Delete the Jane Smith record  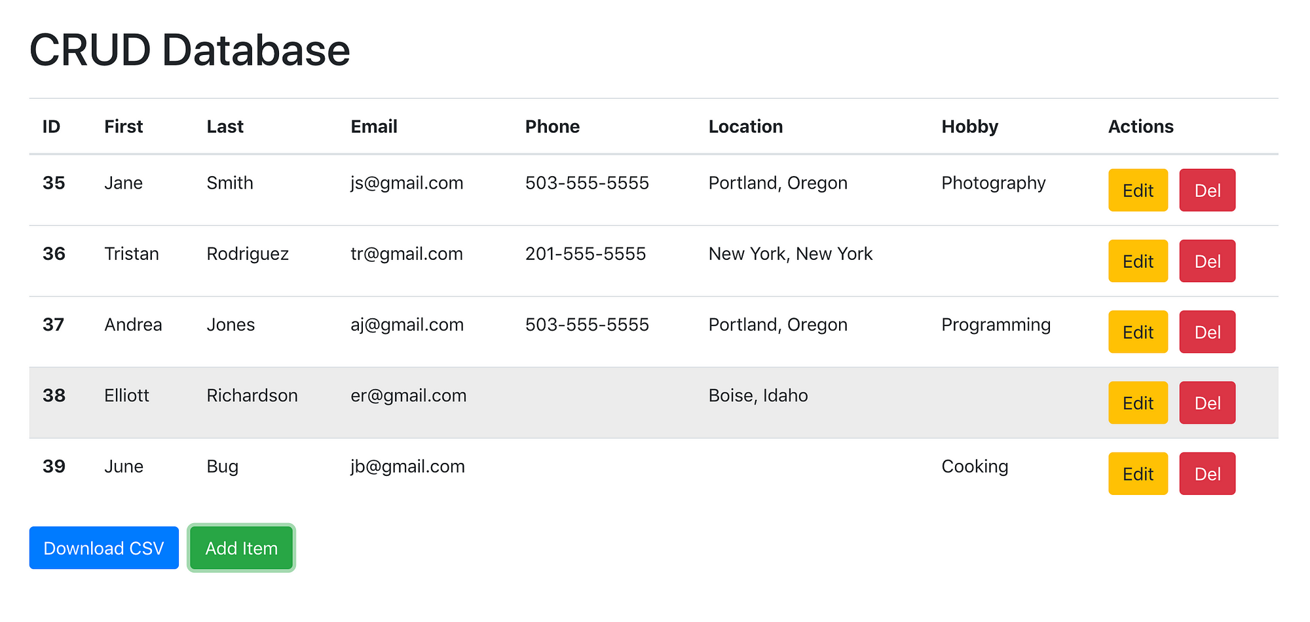click(x=1207, y=191)
